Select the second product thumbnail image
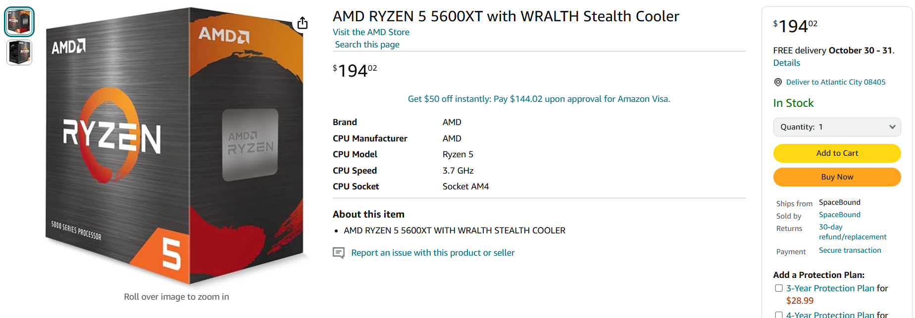Screen dimensions: 915x318 point(19,52)
